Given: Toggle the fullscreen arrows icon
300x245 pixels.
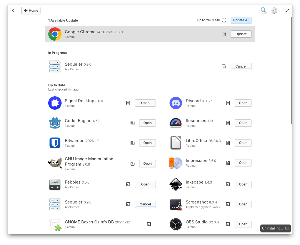Looking at the screenshot, I should point(287,10).
